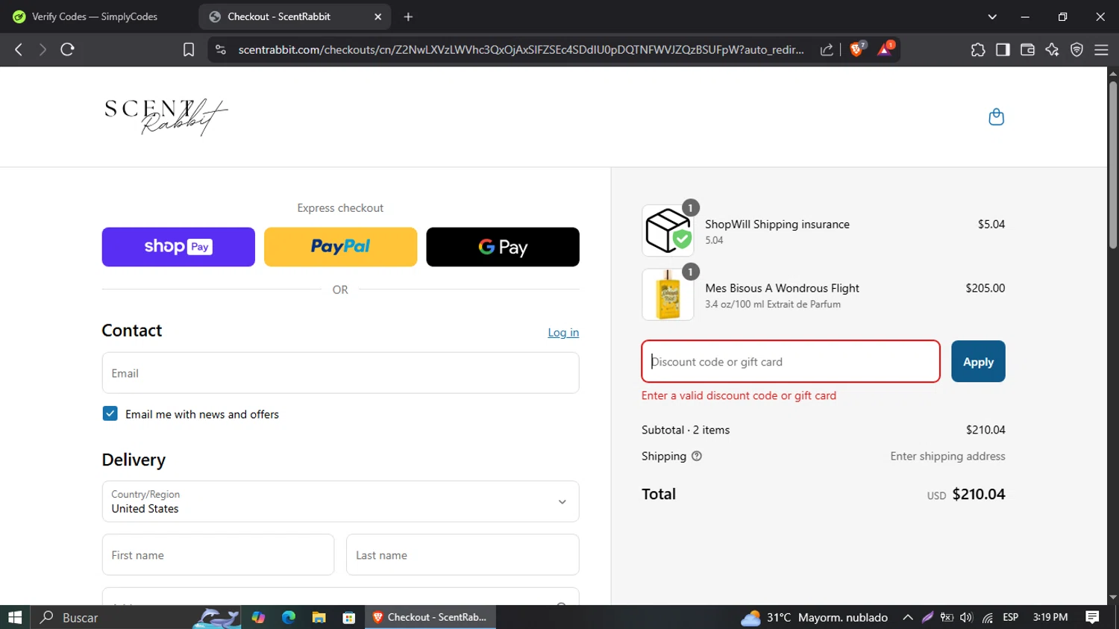Focus the discount code or gift card field
Image resolution: width=1119 pixels, height=629 pixels.
[x=791, y=361]
